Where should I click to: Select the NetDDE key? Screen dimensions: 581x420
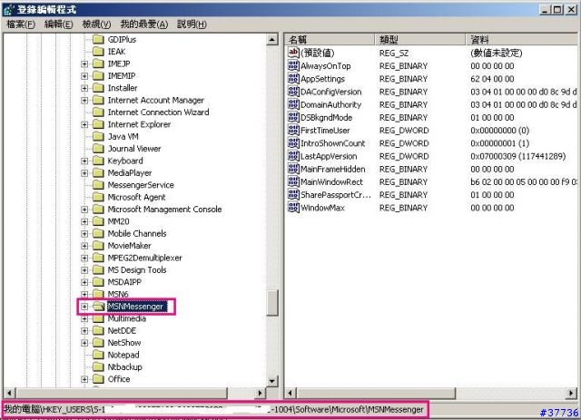point(122,331)
